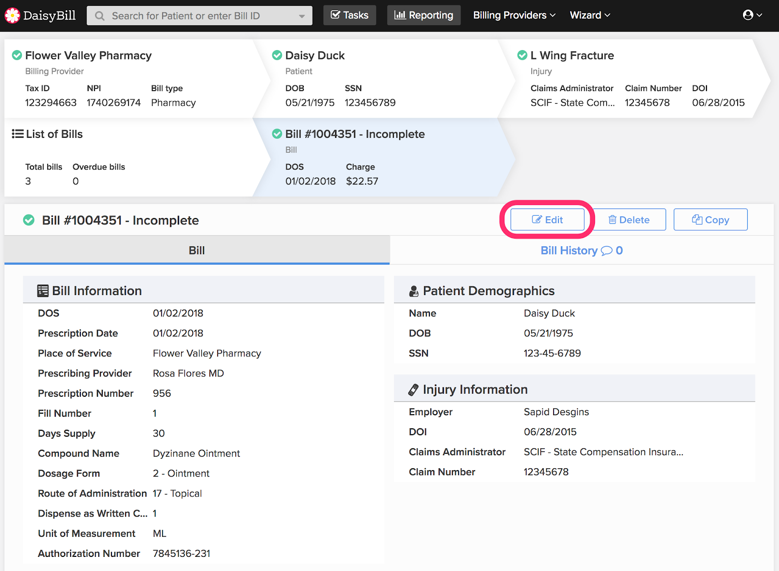The height and width of the screenshot is (571, 779).
Task: Click Dosage Form 2 - Ointment
Action: 181,474
